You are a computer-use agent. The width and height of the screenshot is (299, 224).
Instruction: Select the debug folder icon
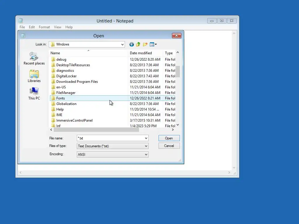pos(53,60)
